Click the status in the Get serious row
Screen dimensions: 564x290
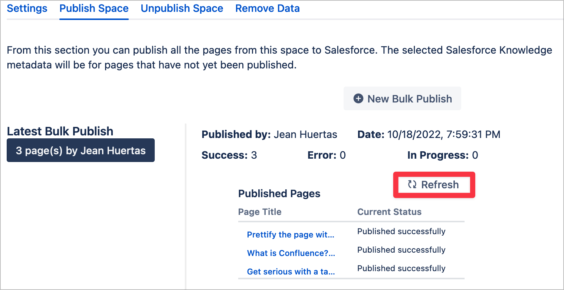click(401, 269)
